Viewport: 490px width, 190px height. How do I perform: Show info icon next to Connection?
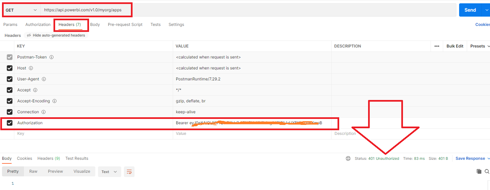point(44,112)
